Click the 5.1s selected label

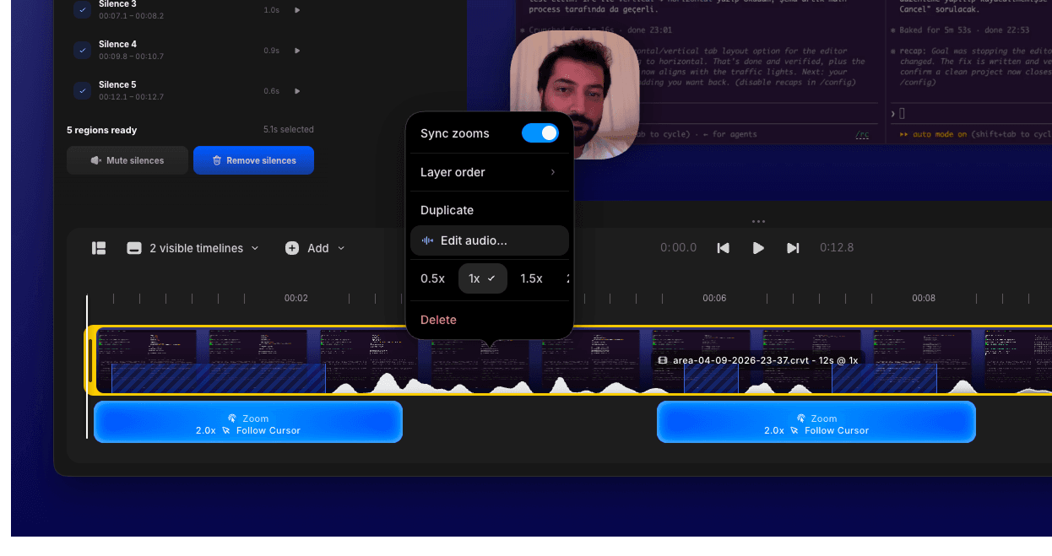(x=289, y=130)
